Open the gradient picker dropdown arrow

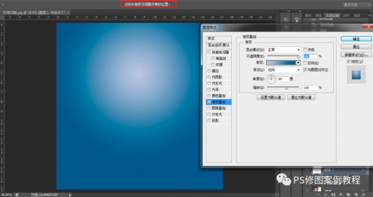298,62
